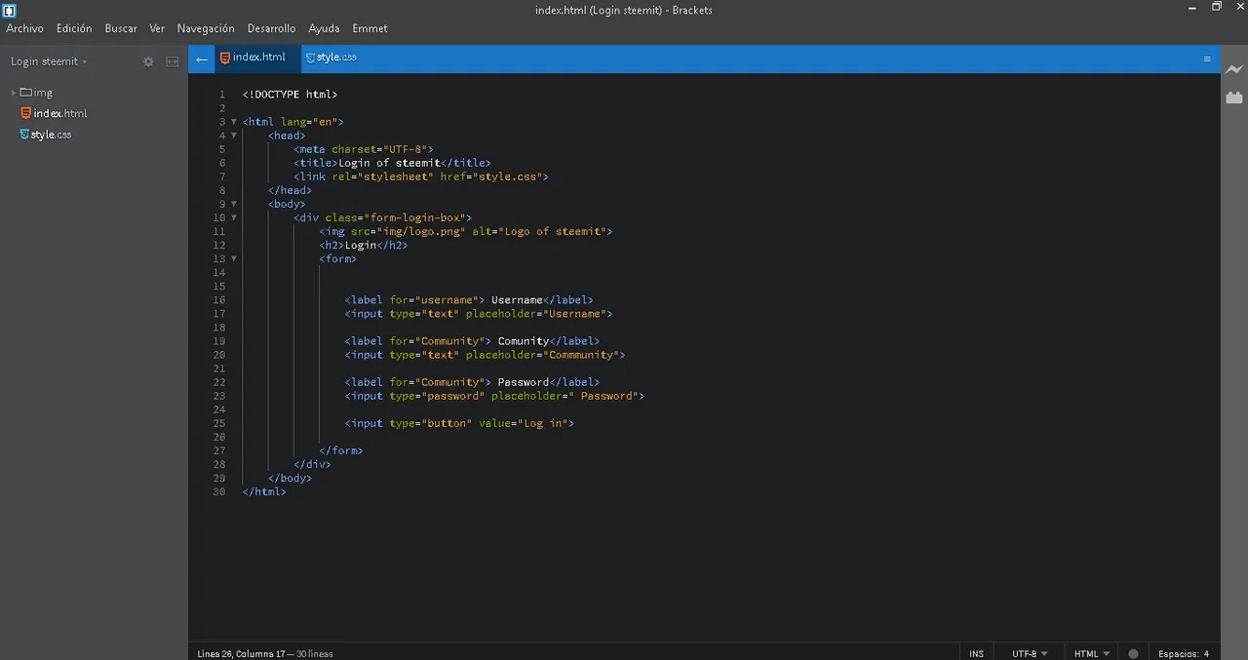Click the CSS icon next to style.css in sidebar
The width and height of the screenshot is (1248, 660).
pyautogui.click(x=24, y=135)
